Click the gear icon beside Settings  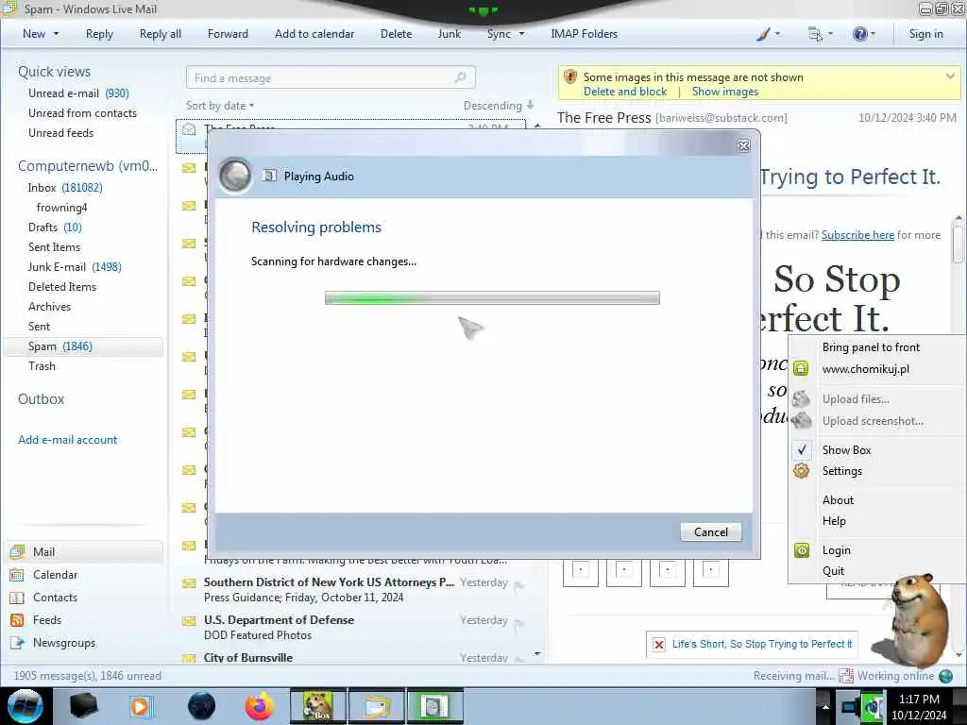tap(801, 471)
